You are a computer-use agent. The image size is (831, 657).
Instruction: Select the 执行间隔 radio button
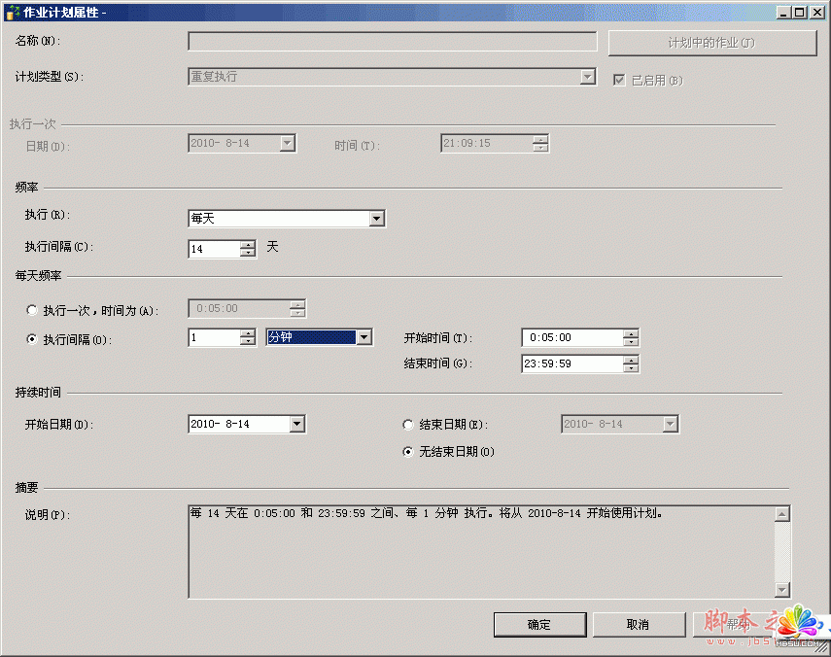pos(33,339)
